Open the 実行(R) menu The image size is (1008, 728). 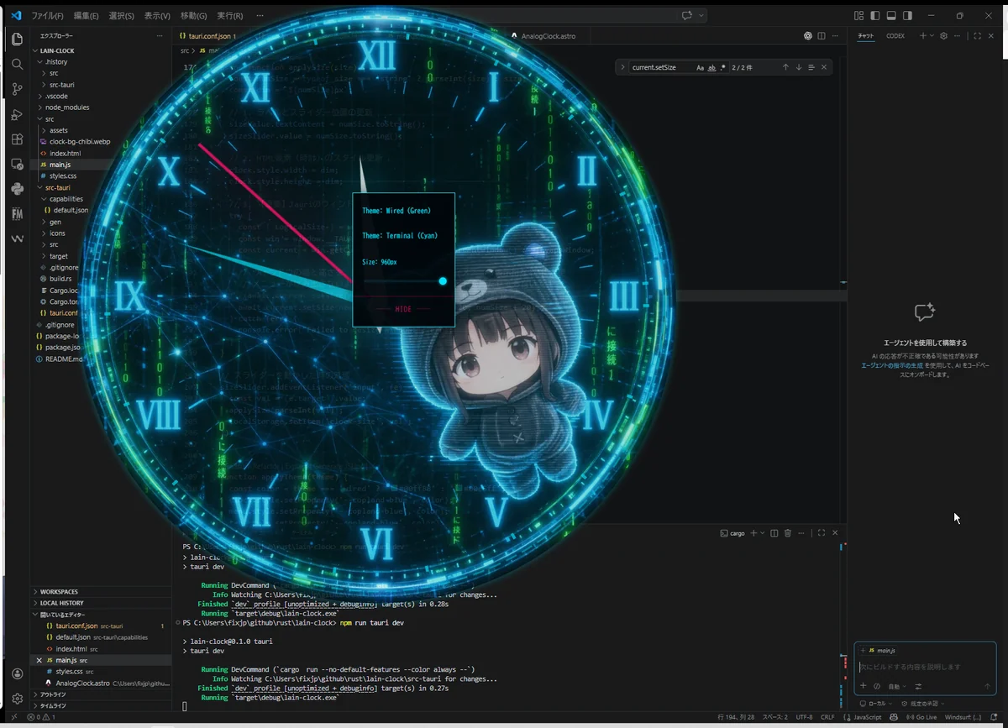click(229, 16)
